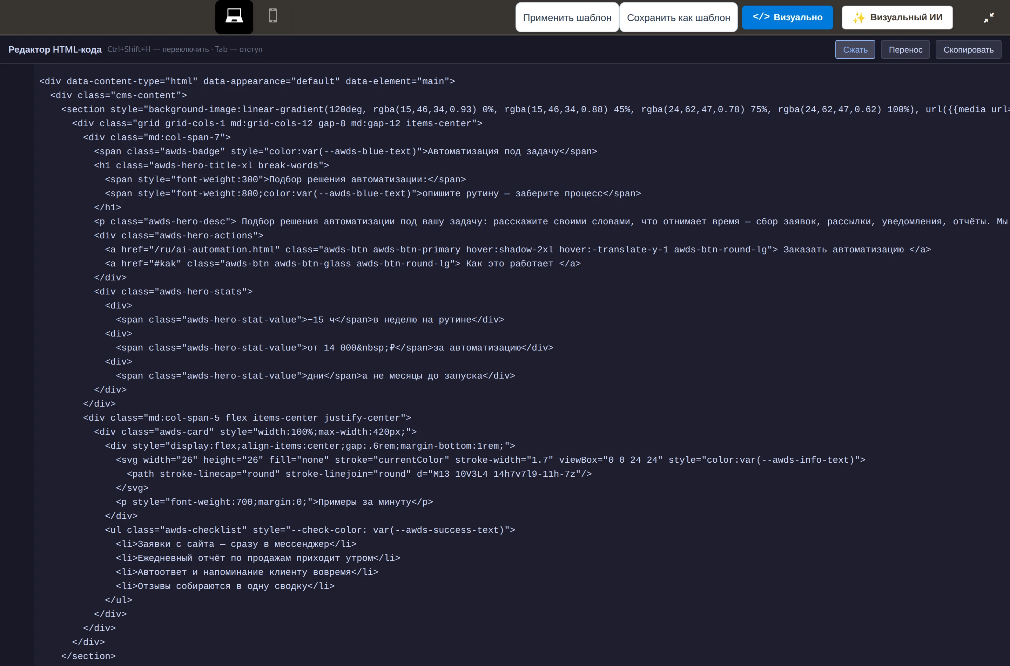
Task: Click the sparkle icon in Визуальный ИИ
Action: click(x=859, y=18)
